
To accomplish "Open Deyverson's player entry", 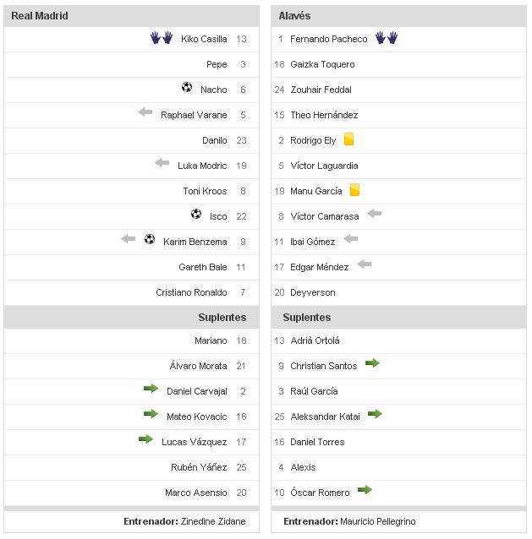I will coord(312,292).
